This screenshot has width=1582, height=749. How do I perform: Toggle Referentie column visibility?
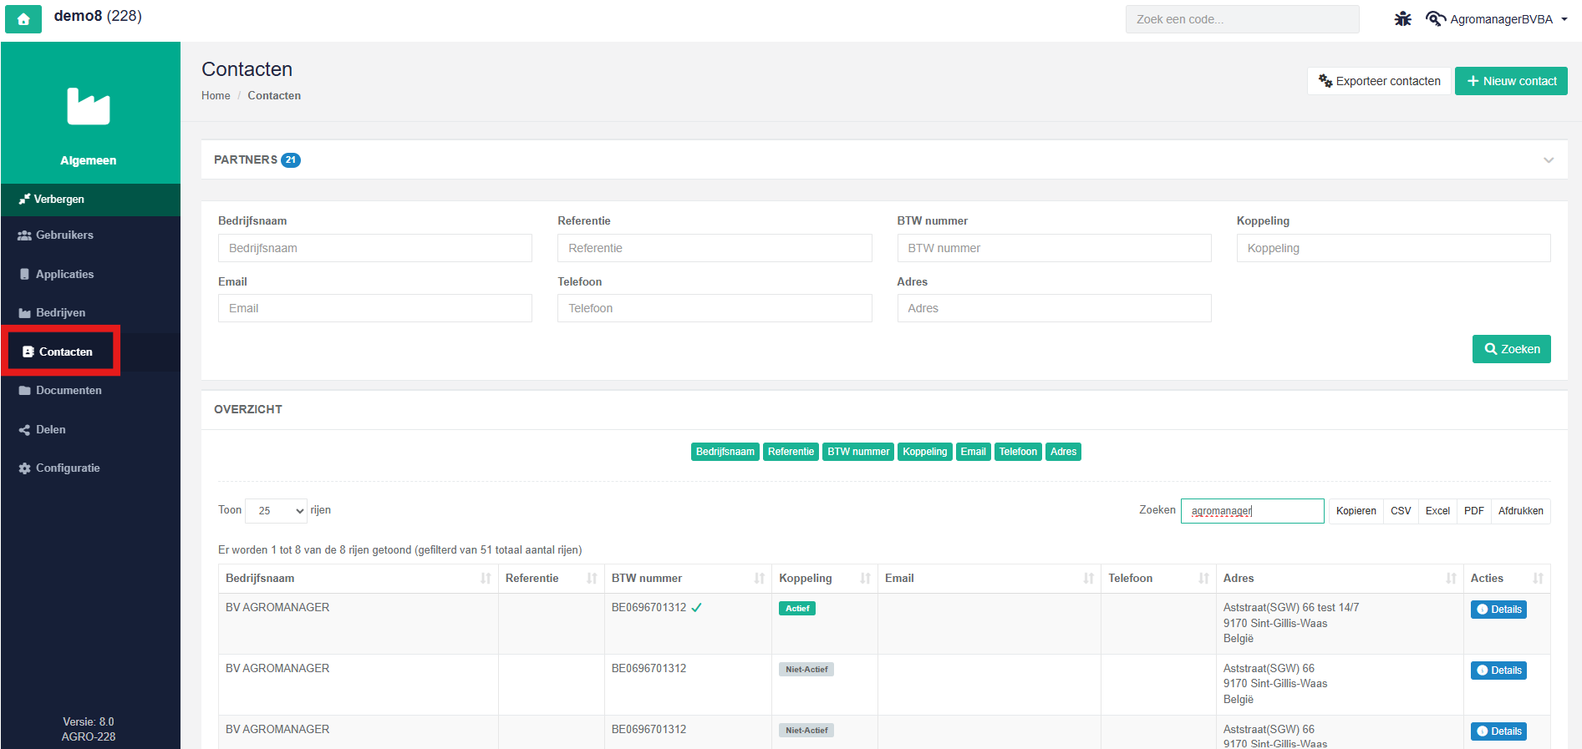[791, 452]
